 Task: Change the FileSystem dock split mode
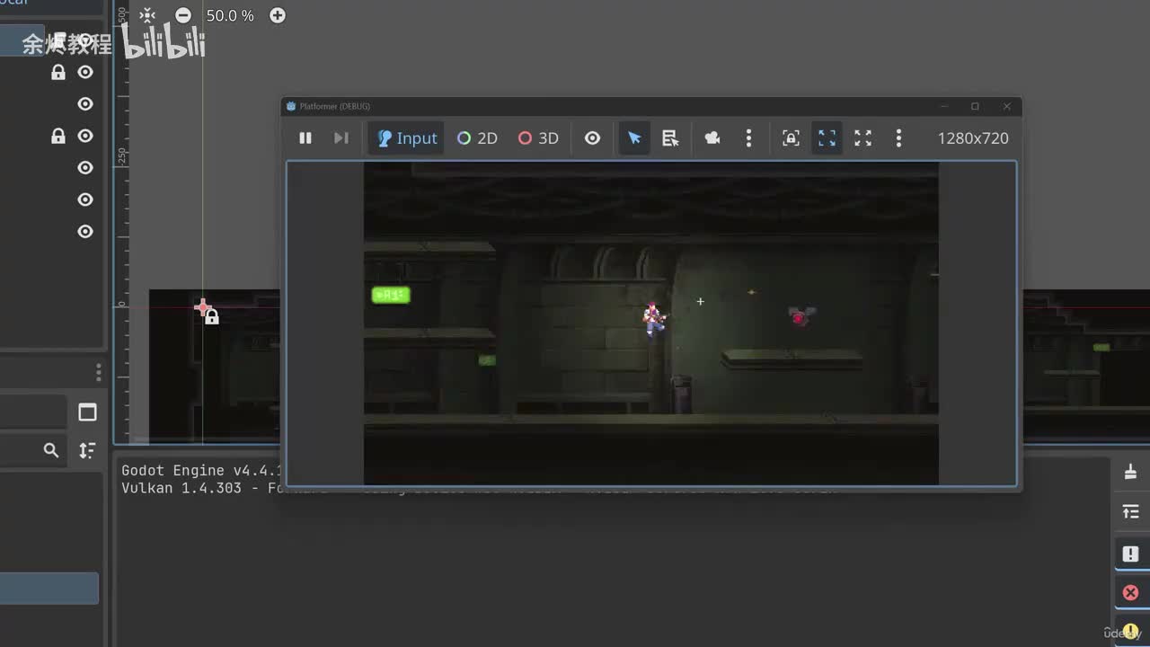(x=87, y=412)
